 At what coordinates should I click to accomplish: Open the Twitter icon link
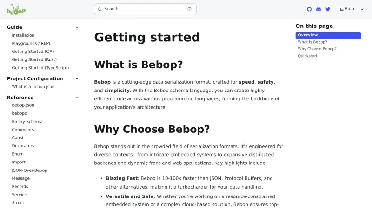pos(328,9)
